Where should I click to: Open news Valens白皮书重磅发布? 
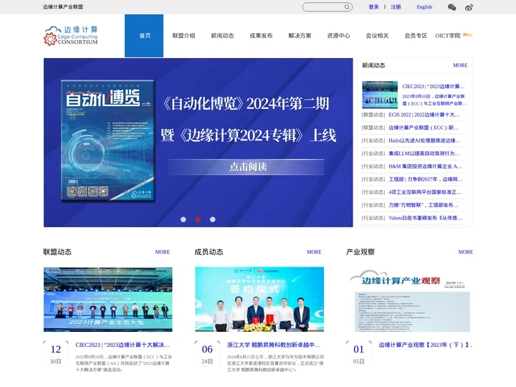pyautogui.click(x=426, y=218)
